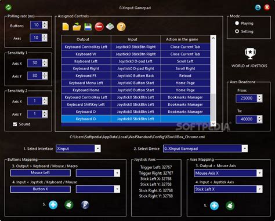Select the Setting mode radio button

(237, 31)
